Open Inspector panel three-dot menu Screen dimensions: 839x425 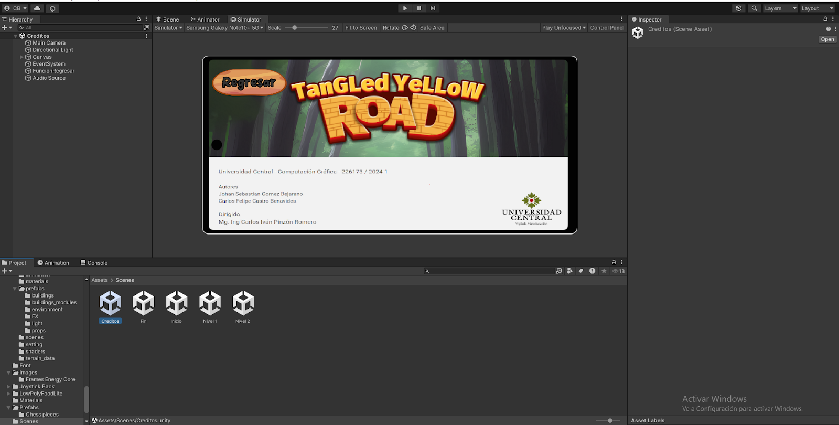click(x=833, y=19)
